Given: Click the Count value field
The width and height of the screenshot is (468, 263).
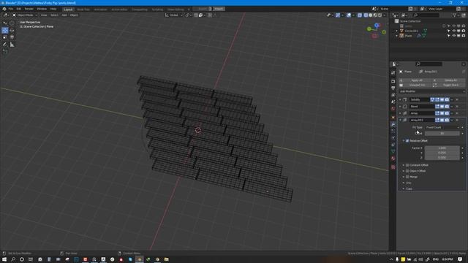Looking at the screenshot, I should (442, 133).
